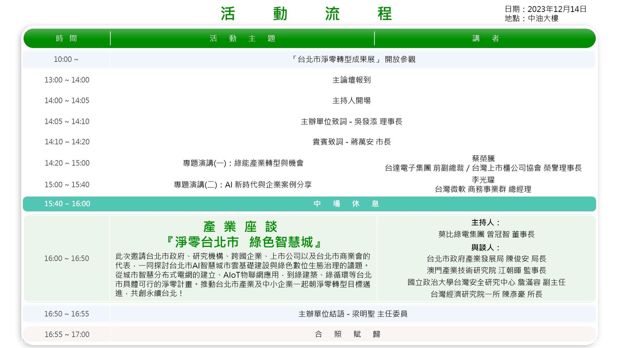Click 專題演講(二) AI 新時代 topic
Viewport: 619px width, 348px height.
(x=243, y=185)
